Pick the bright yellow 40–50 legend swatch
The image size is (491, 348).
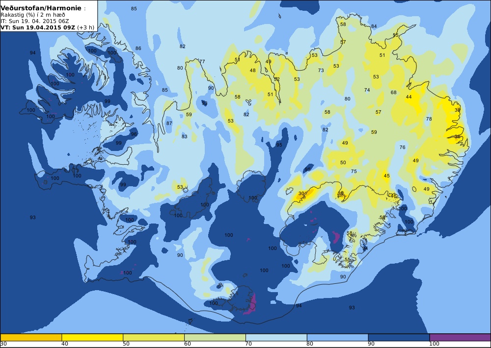pyautogui.click(x=92, y=337)
